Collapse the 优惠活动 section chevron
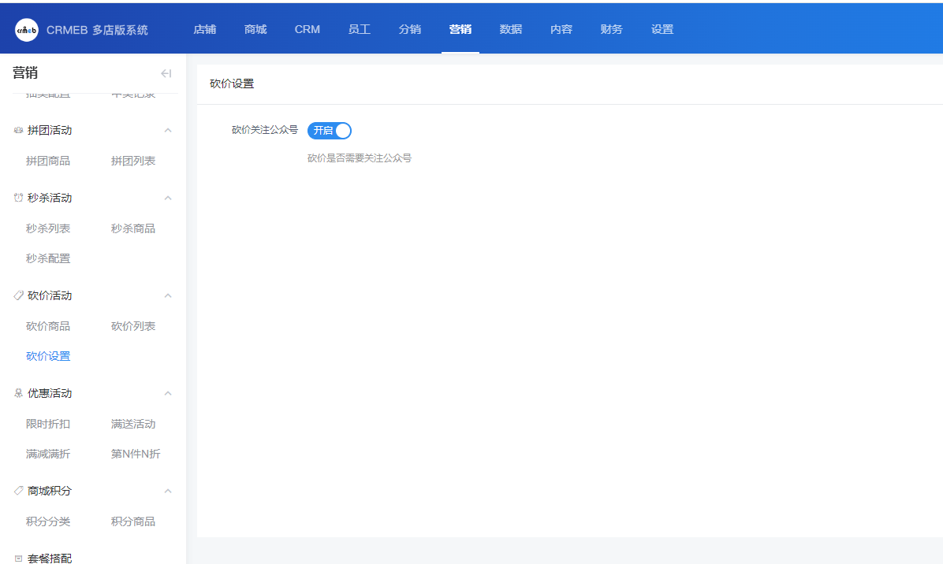 167,393
